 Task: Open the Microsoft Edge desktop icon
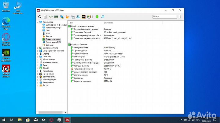pyautogui.click(x=6, y=24)
